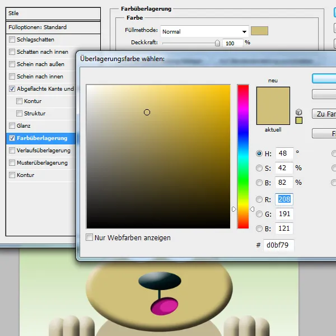
Task: Select the B blue radio button
Action: pyautogui.click(x=259, y=228)
